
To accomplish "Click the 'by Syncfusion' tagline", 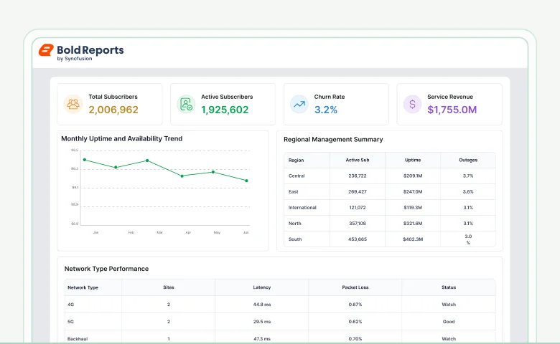I will [x=75, y=59].
